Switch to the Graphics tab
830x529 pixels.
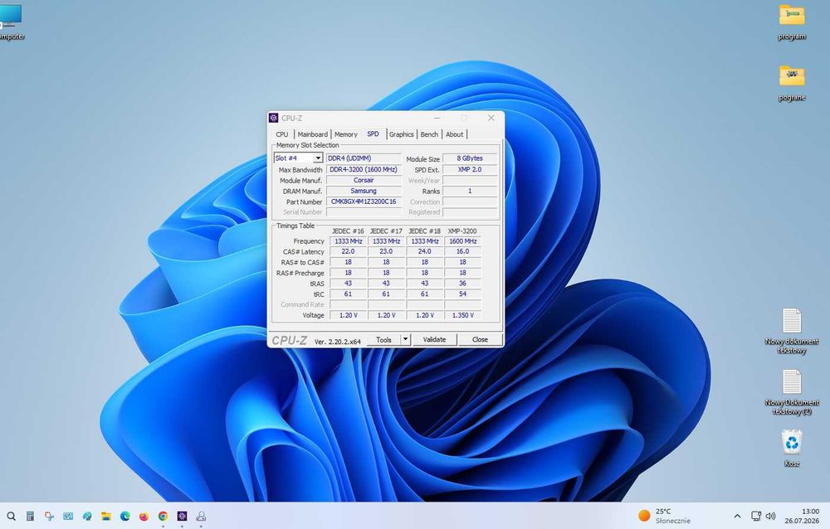point(401,134)
